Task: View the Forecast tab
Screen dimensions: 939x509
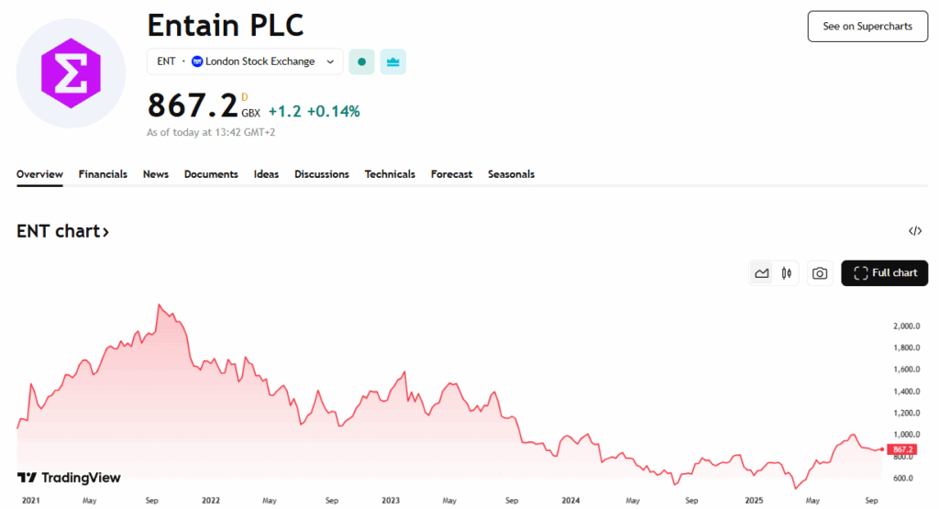Action: (x=451, y=174)
